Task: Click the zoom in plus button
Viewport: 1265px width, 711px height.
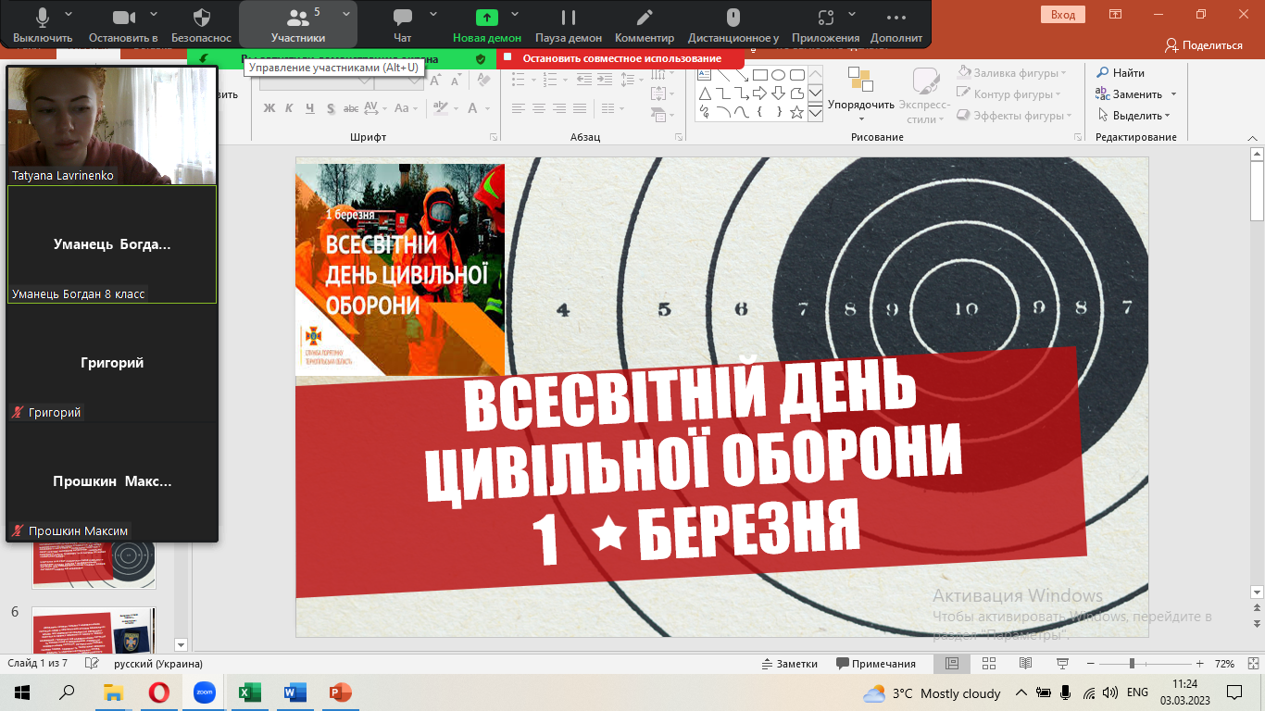Action: [x=1200, y=664]
